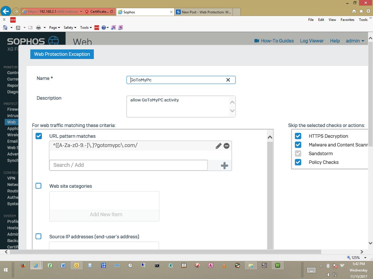Open the admin dropdown menu

point(355,41)
